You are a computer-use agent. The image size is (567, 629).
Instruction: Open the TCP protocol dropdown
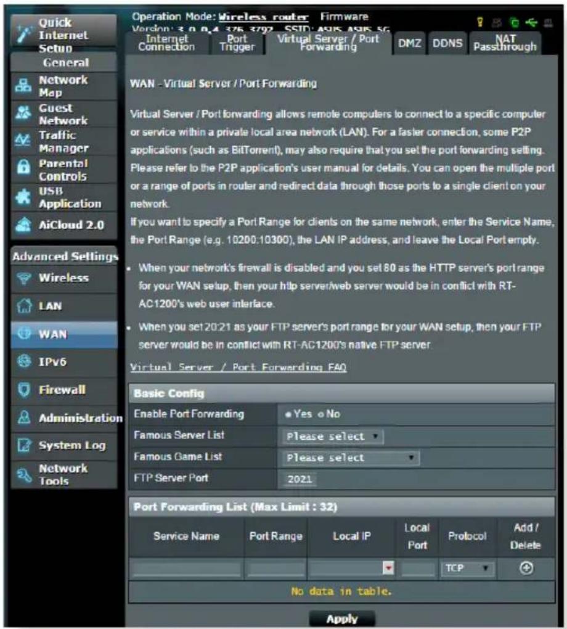coord(467,569)
